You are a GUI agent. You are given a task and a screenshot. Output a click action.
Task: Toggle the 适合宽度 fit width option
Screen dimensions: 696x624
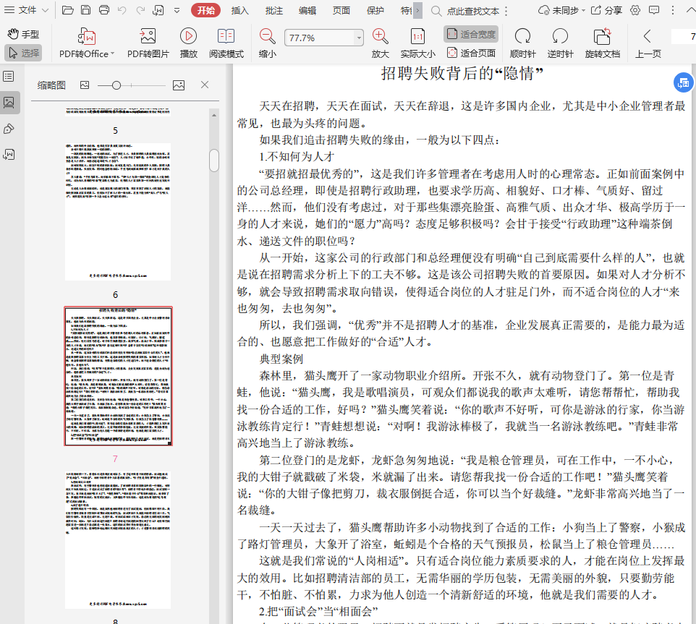(471, 34)
